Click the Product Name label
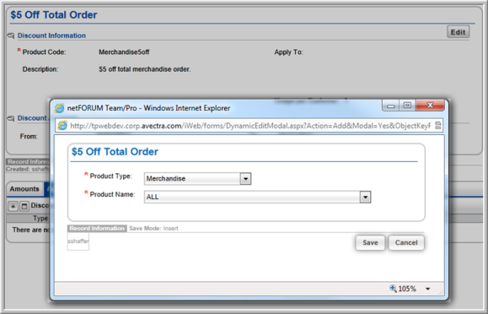 tap(112, 194)
